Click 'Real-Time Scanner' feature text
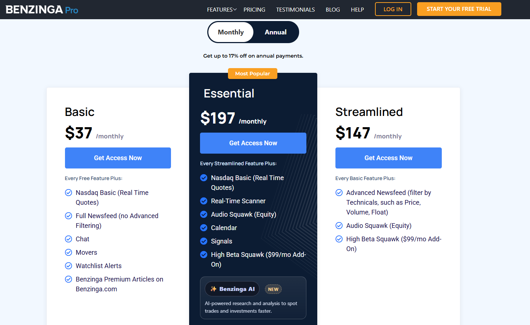This screenshot has width=530, height=325. pos(238,201)
